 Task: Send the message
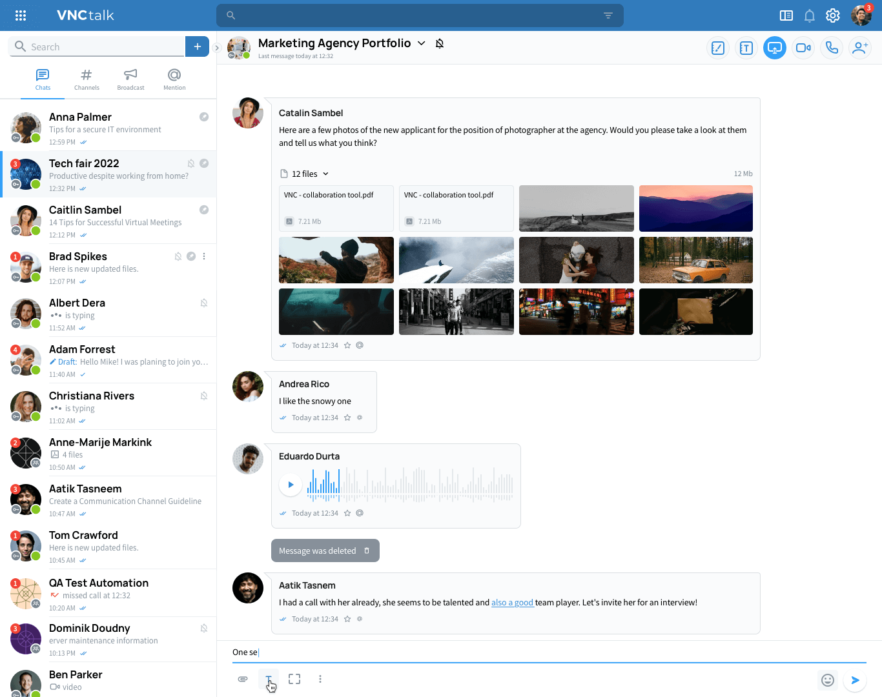(855, 680)
